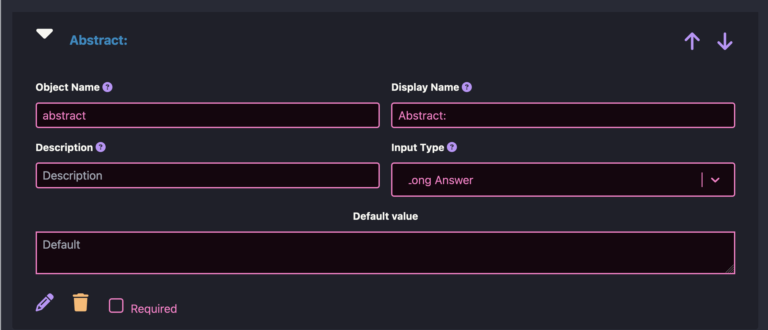Click the orange trash delete icon
The image size is (768, 330).
click(80, 302)
